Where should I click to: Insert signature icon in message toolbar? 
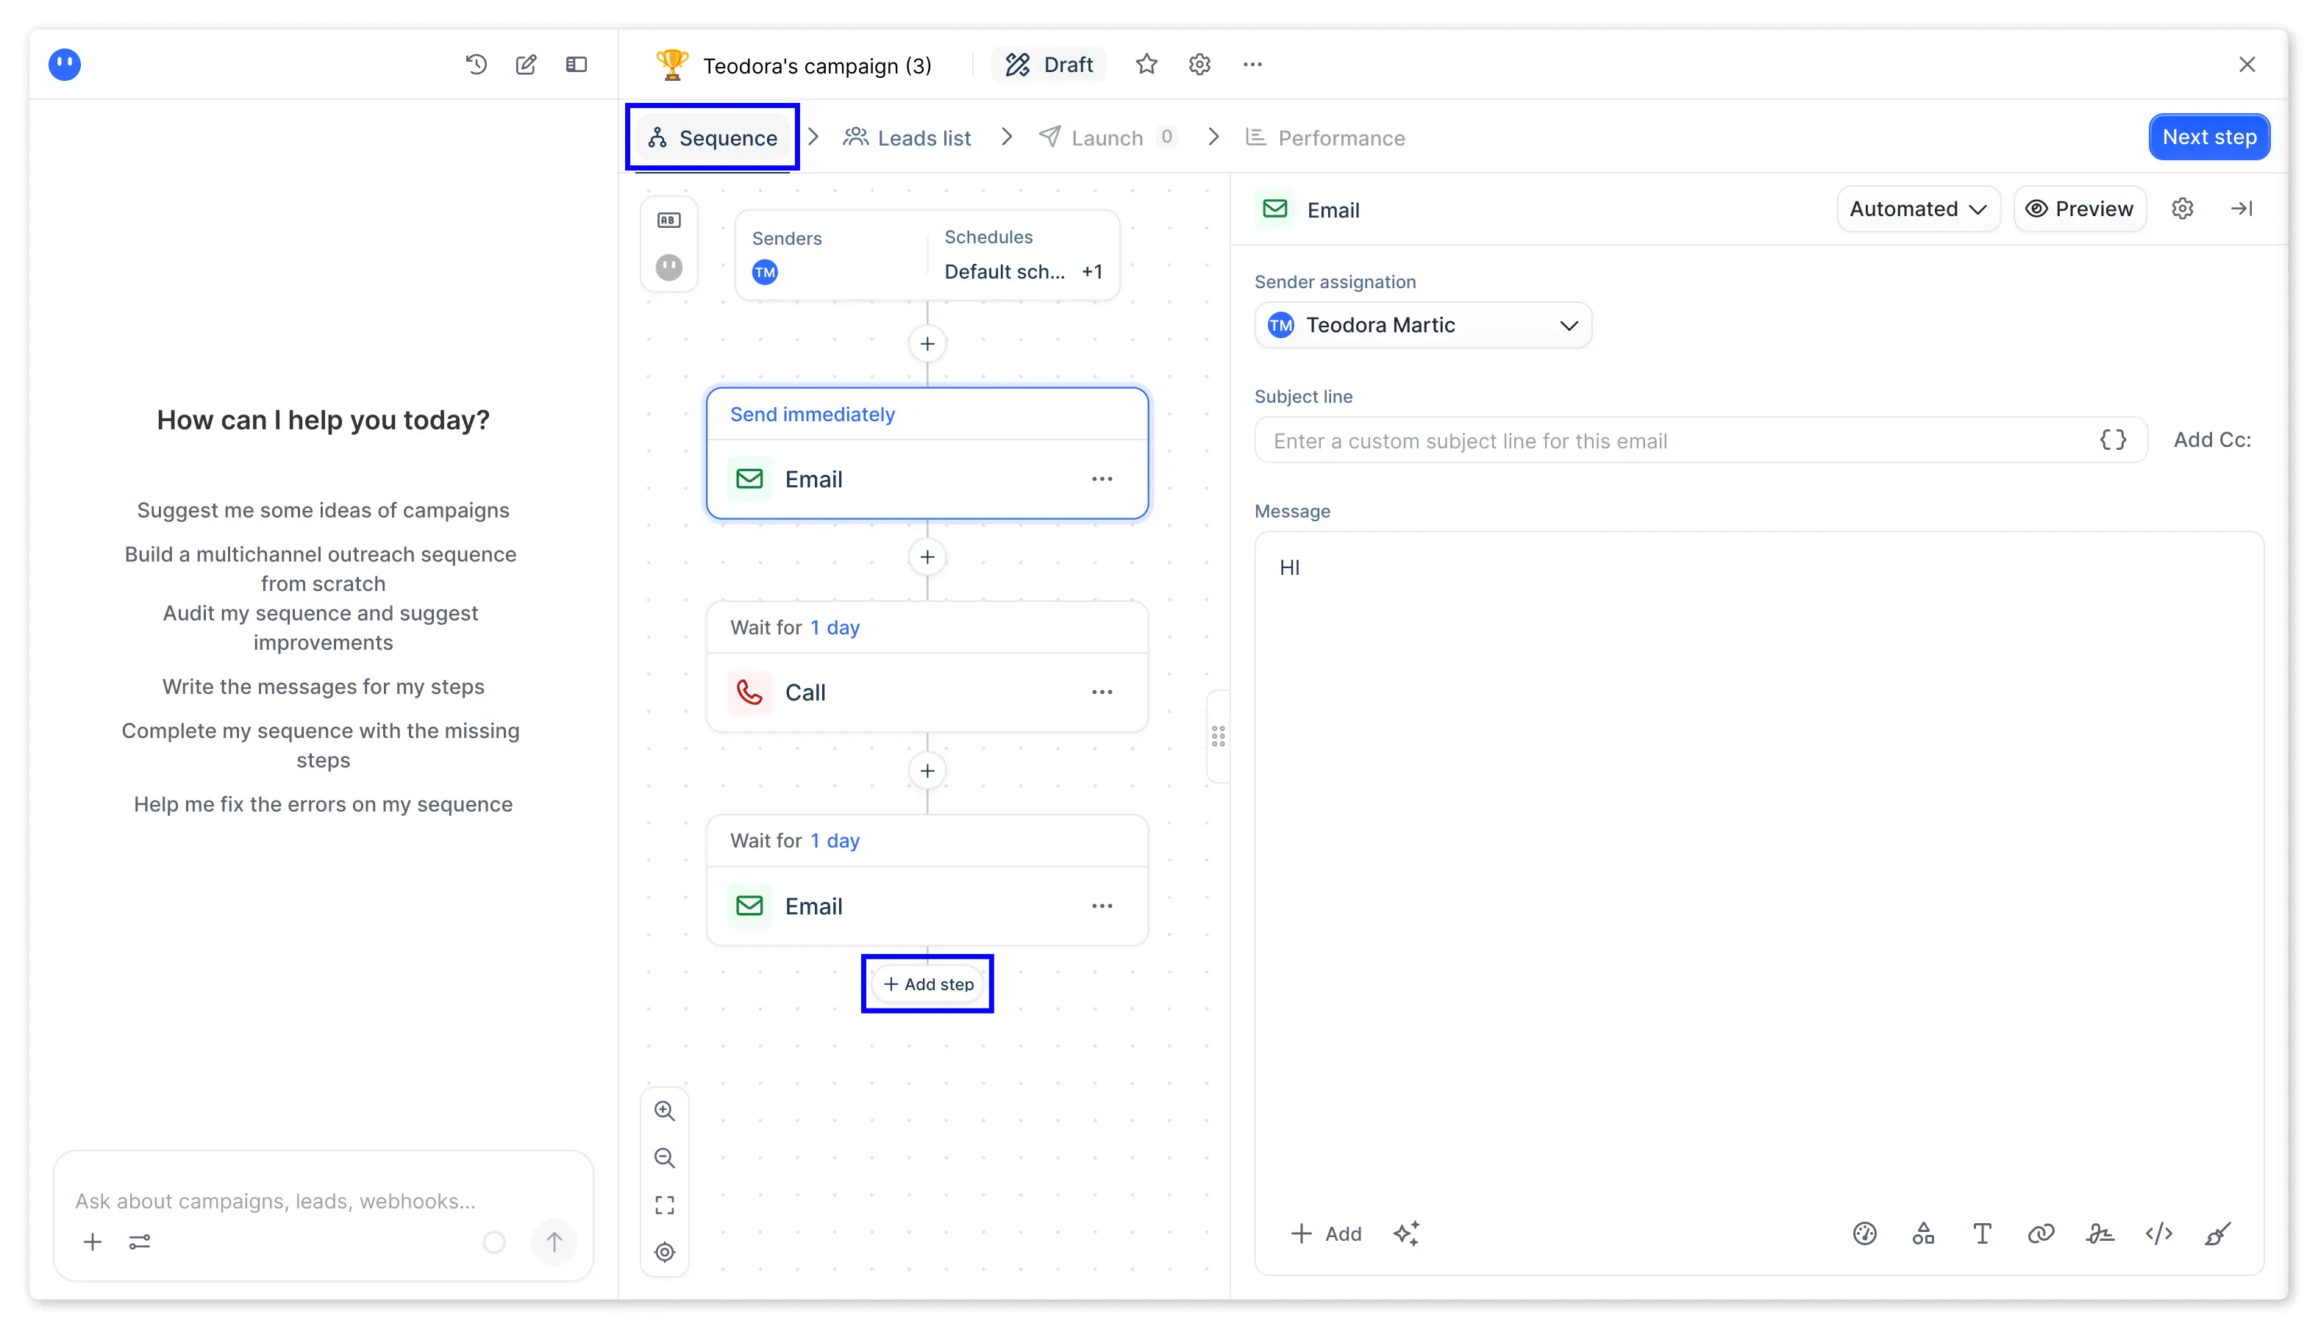click(x=2100, y=1234)
